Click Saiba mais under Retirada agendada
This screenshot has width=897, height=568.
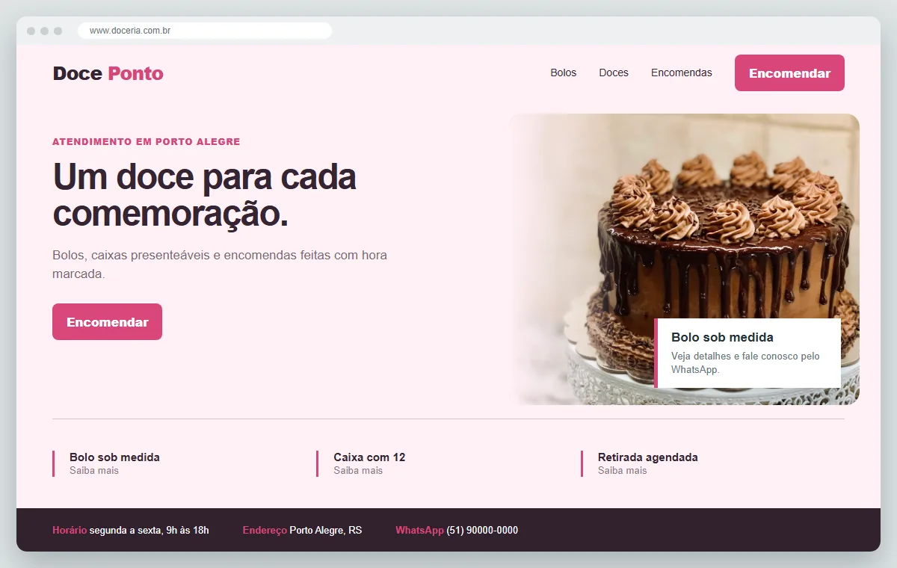623,471
